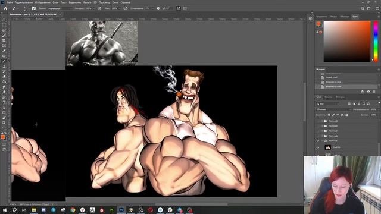This screenshot has height=214, width=381.
Task: Toggle pressure for opacity in options bar
Action: coord(99,8)
